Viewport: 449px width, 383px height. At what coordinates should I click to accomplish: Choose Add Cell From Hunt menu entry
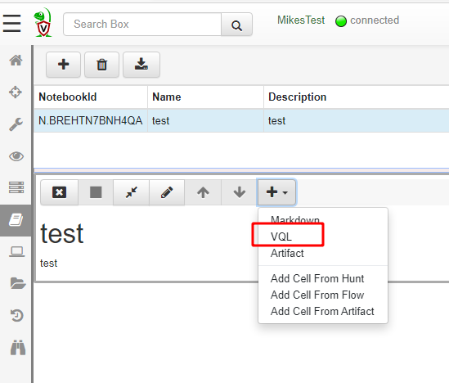coord(317,278)
